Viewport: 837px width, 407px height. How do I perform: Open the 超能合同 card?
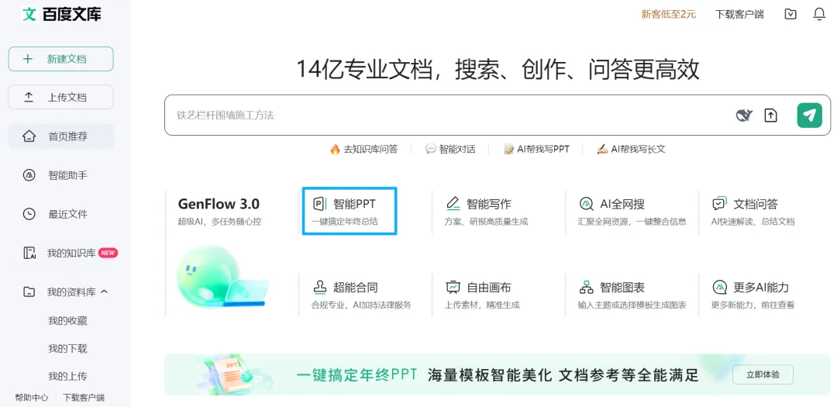pos(361,295)
